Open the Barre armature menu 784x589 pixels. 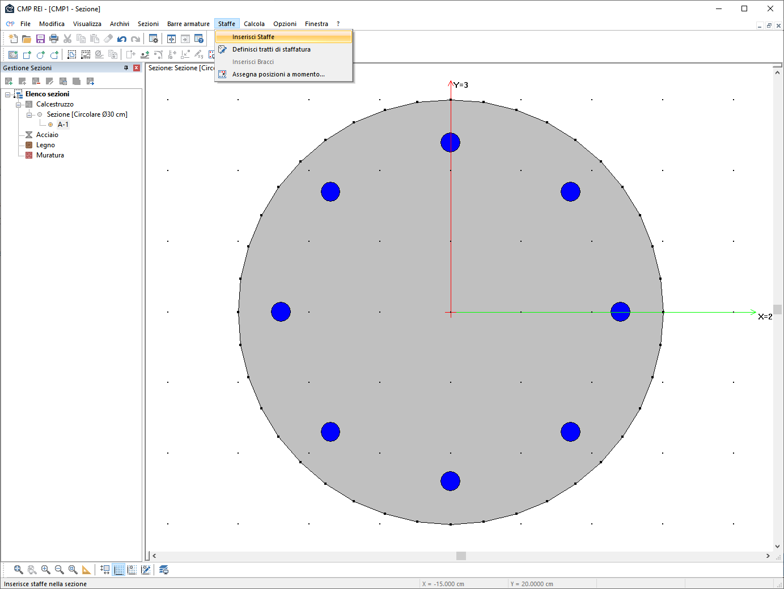pos(188,24)
